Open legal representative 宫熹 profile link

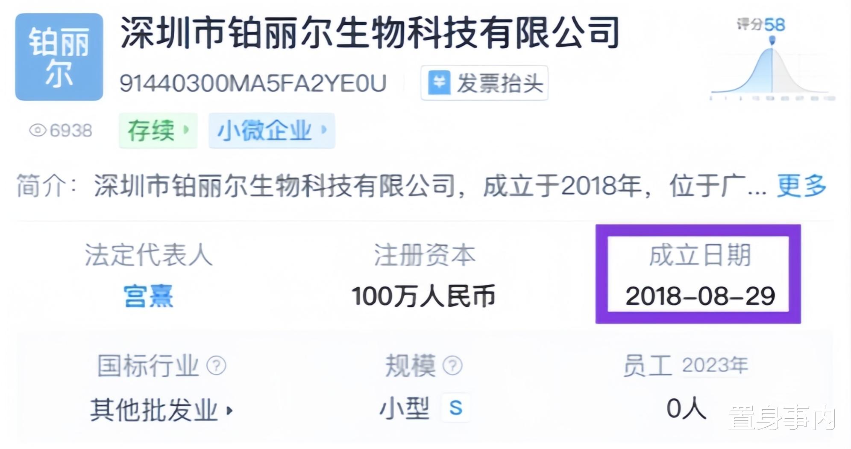click(148, 296)
